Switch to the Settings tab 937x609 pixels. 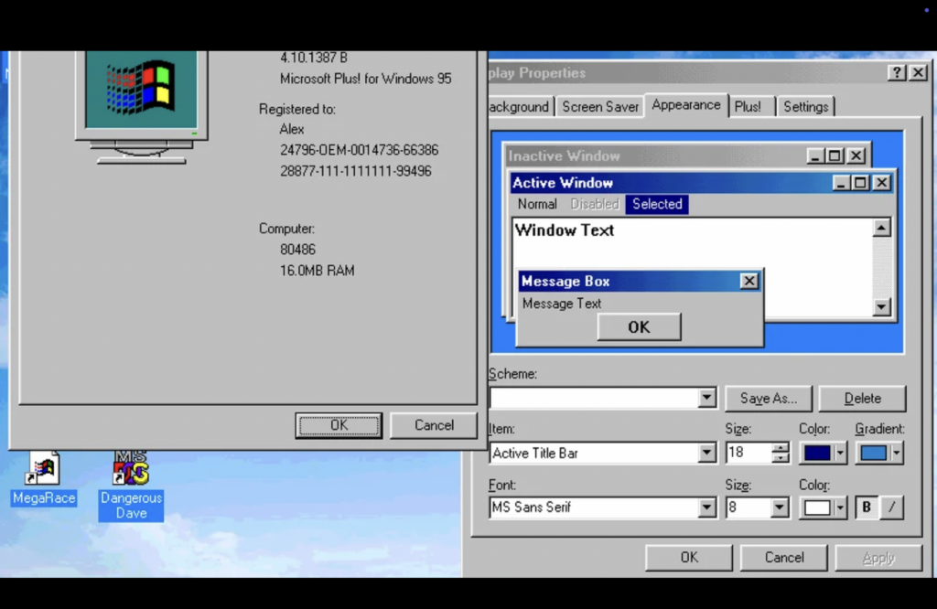coord(805,106)
